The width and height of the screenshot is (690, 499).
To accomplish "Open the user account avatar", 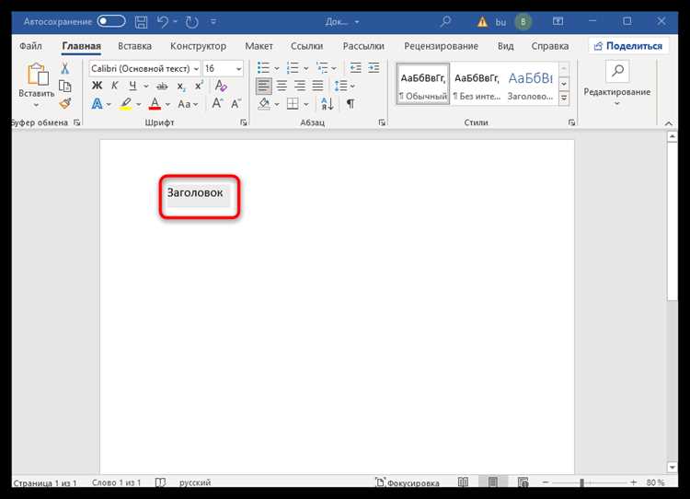I will click(523, 21).
